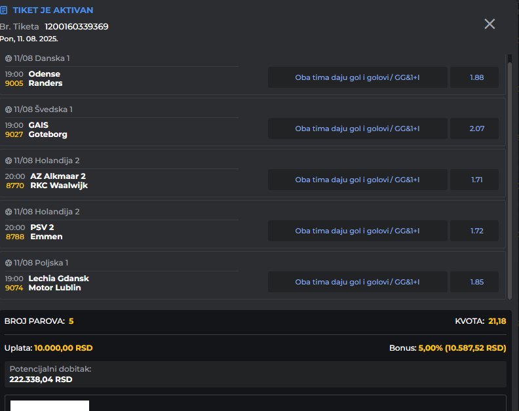Click the PSV 2 vs Emmen bet type
The height and width of the screenshot is (411, 519).
(357, 231)
